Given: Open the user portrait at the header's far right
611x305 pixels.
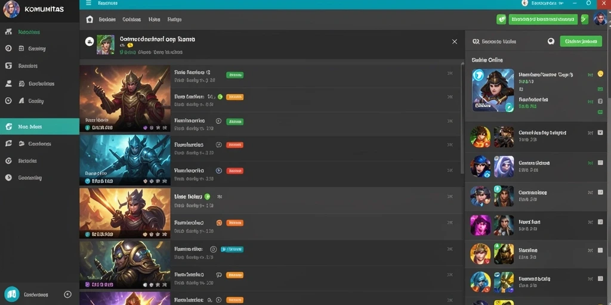Looking at the screenshot, I should coord(600,18).
